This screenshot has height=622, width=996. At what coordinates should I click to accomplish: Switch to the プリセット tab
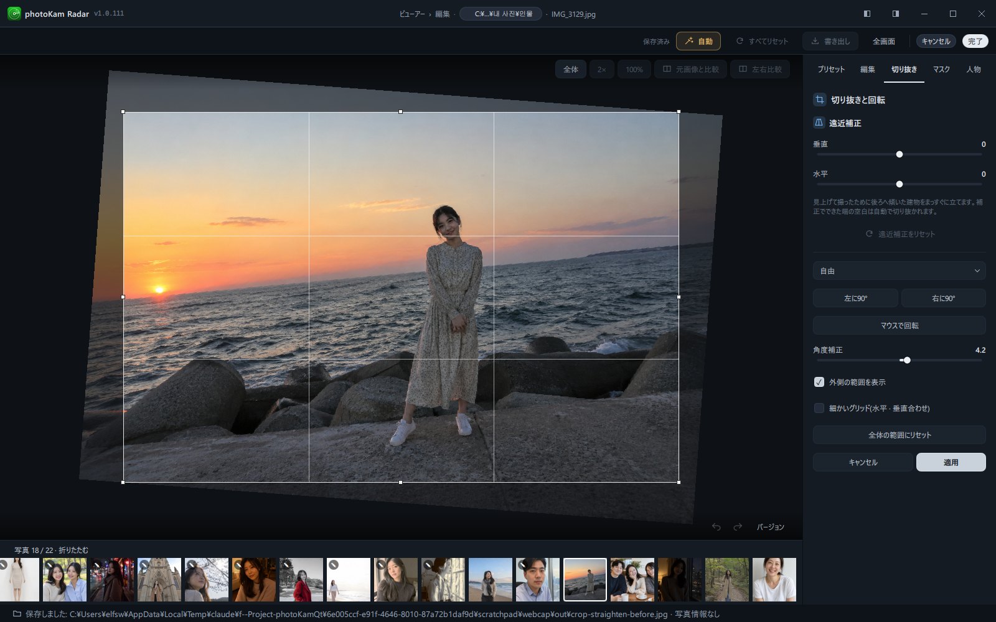[831, 69]
